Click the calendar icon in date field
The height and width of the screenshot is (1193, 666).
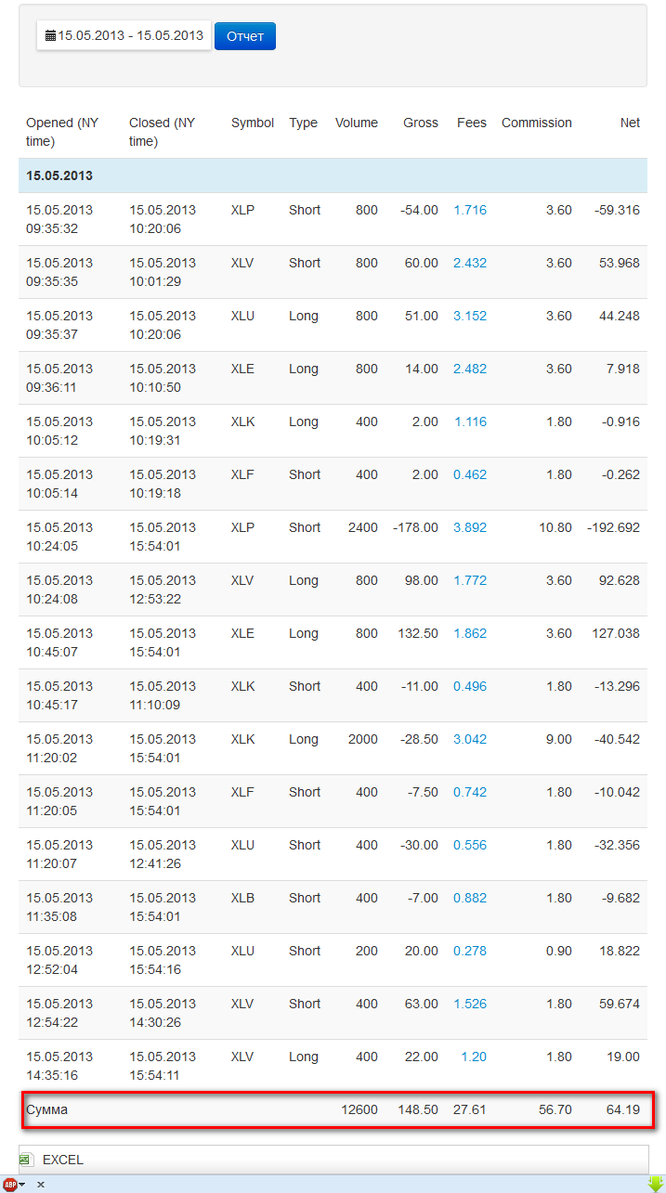click(x=50, y=36)
